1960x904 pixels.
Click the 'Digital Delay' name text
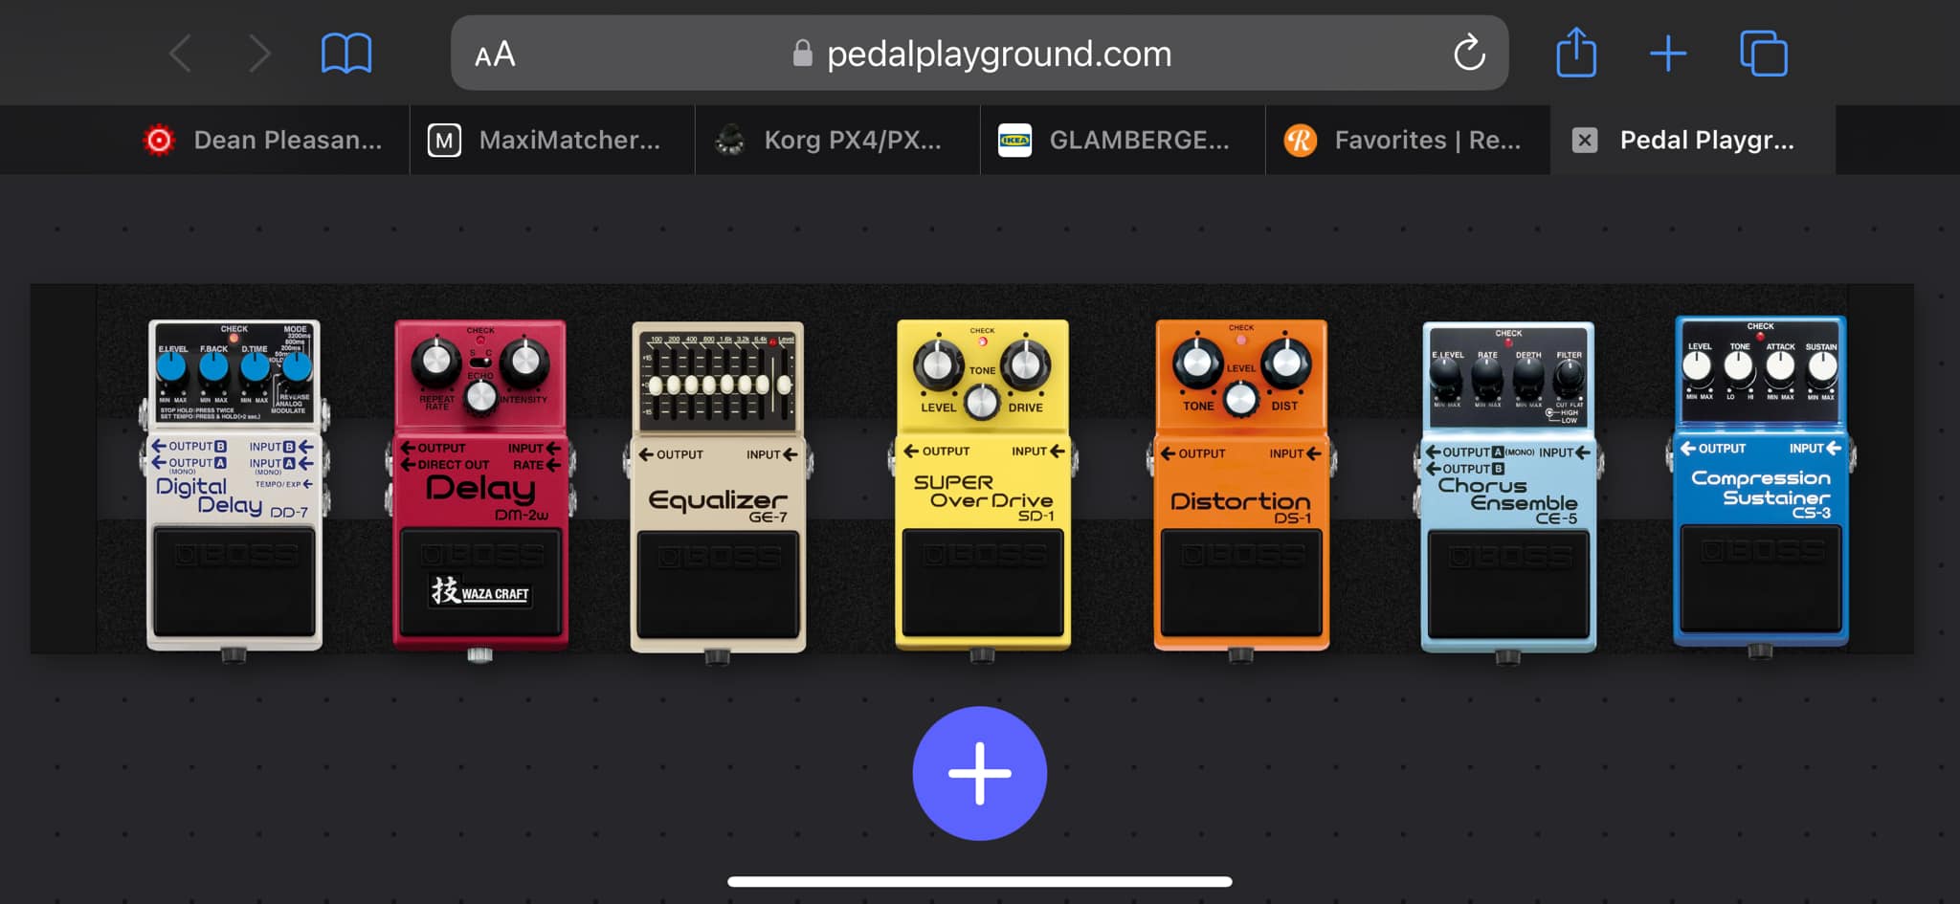tap(209, 496)
